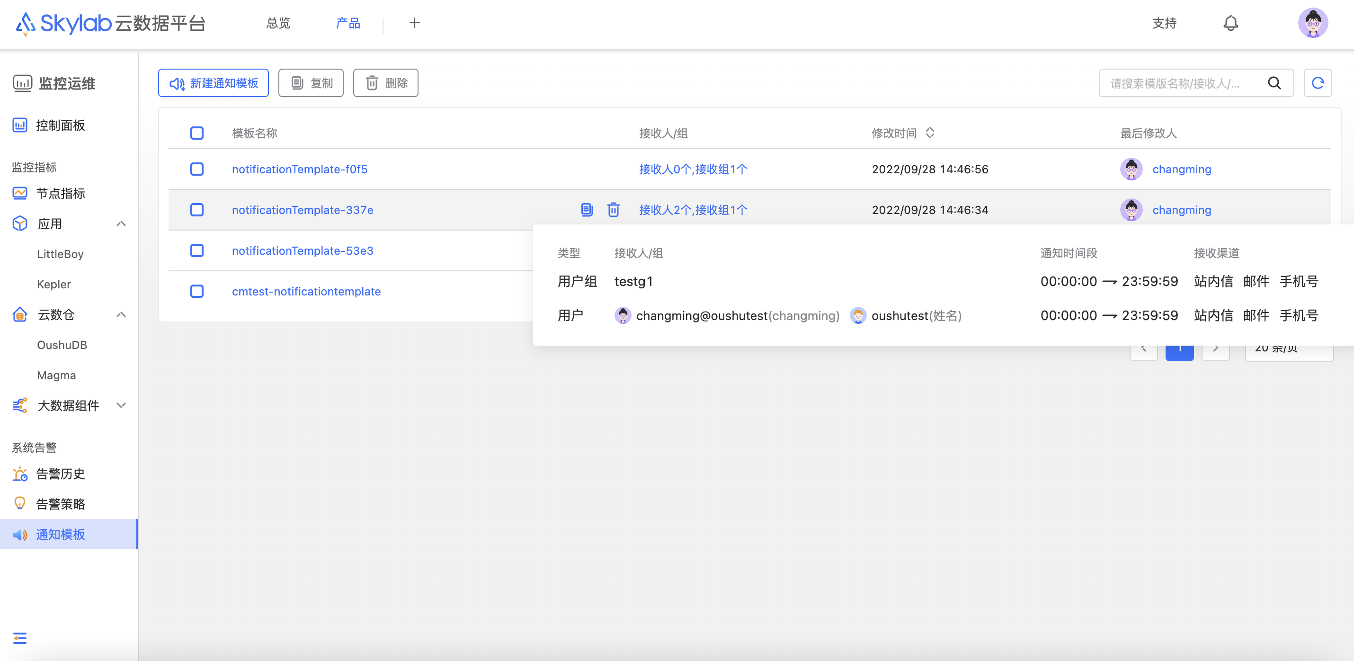Collapse sidebar using bottom-left menu icon
The image size is (1354, 661).
pyautogui.click(x=20, y=638)
